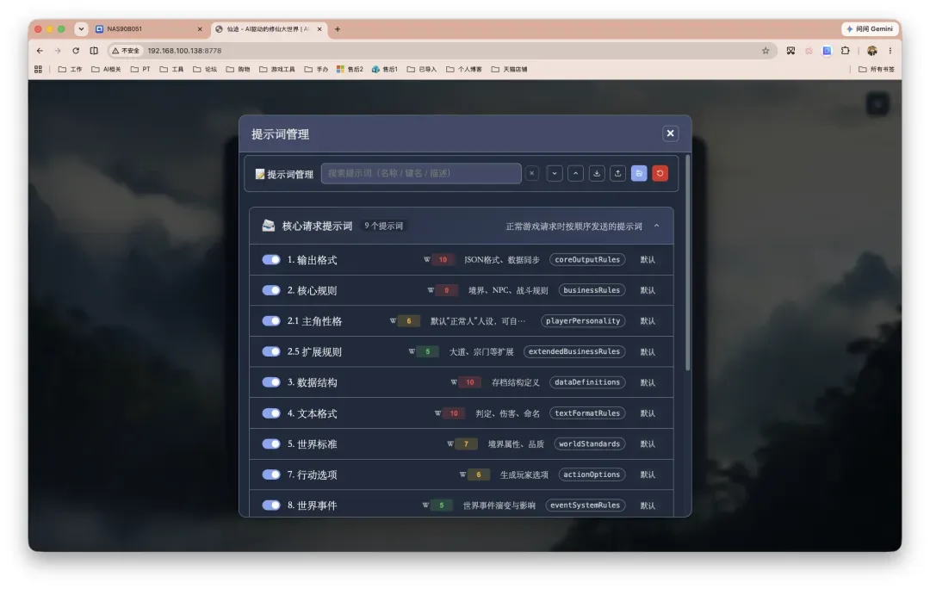
Task: Click the 问问 Gemini button
Action: coord(870,29)
